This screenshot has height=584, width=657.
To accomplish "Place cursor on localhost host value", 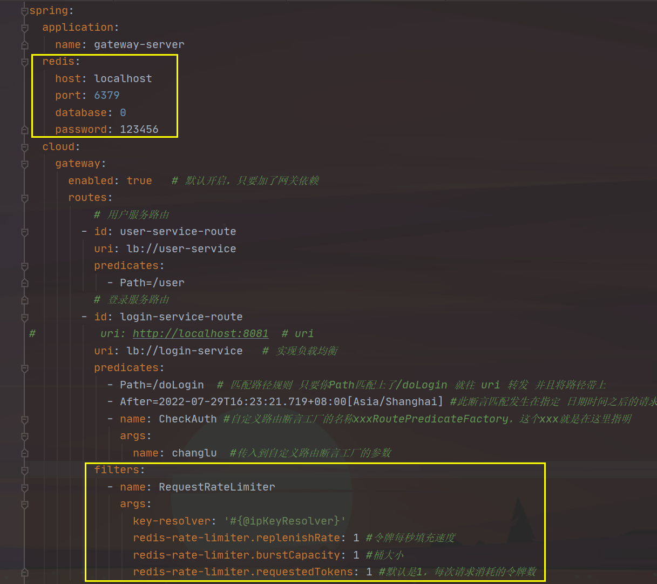I will coord(123,78).
